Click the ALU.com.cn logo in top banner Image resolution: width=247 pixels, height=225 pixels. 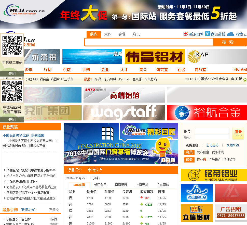24,11
